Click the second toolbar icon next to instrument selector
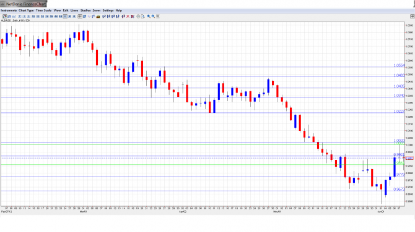The image size is (415, 232). point(9,16)
